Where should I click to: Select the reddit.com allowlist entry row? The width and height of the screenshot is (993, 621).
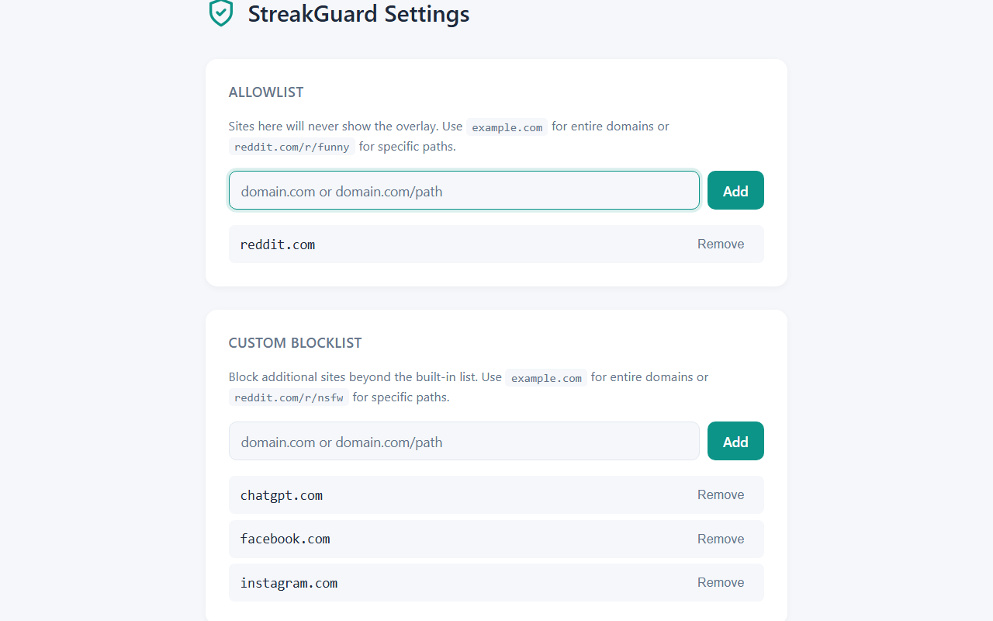496,244
